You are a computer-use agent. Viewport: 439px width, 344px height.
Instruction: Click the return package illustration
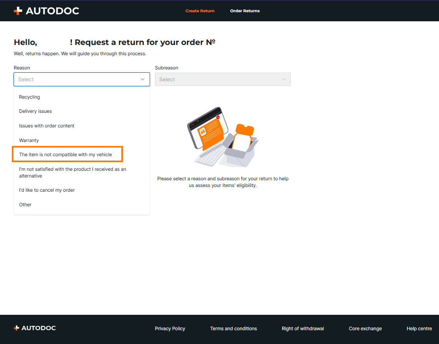222,136
